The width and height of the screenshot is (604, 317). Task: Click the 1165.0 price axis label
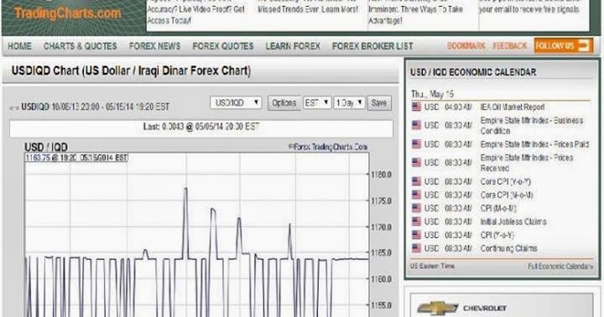tap(382, 253)
